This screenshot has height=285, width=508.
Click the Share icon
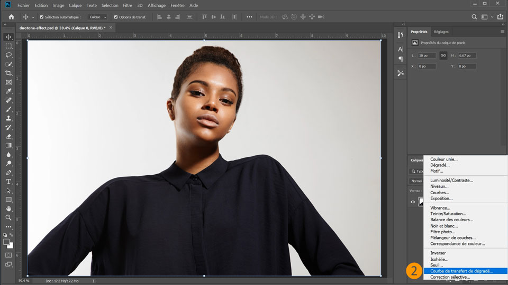coord(500,16)
